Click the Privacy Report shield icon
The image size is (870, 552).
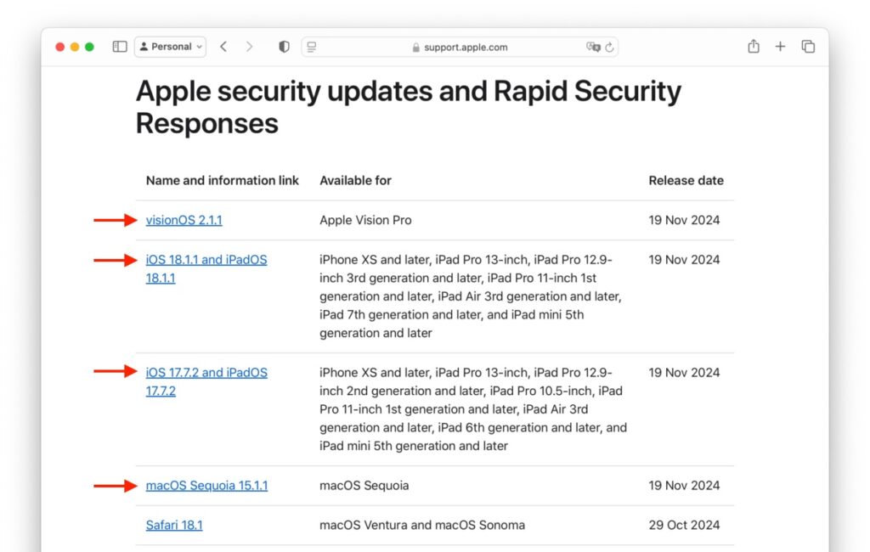(x=284, y=46)
